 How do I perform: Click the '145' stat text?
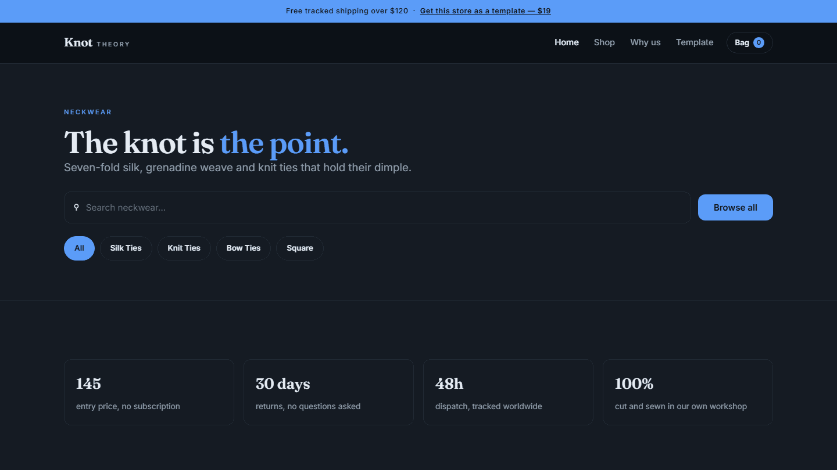pos(88,384)
